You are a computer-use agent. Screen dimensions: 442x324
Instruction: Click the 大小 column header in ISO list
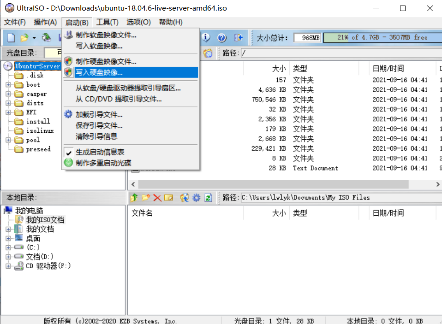pyautogui.click(x=266, y=68)
